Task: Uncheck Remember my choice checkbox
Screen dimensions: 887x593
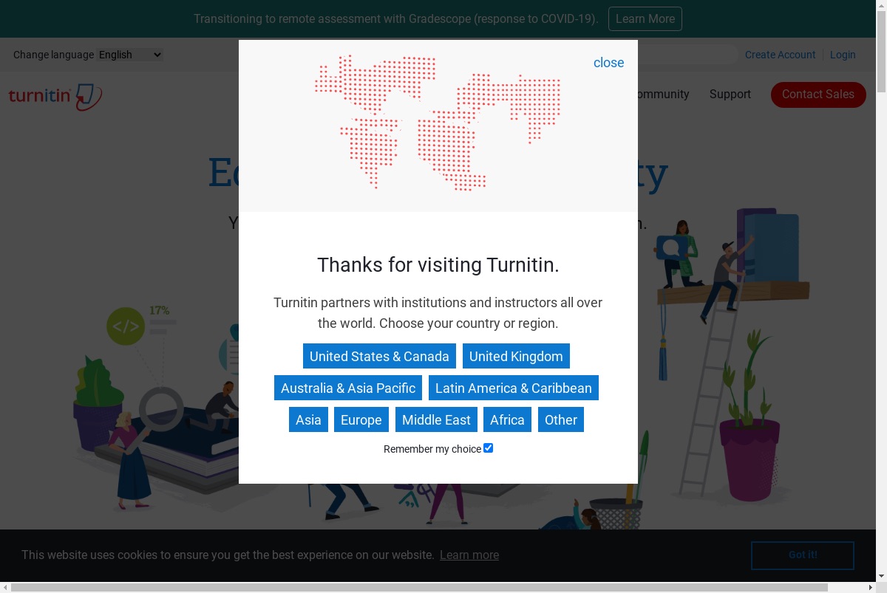Action: 488,448
